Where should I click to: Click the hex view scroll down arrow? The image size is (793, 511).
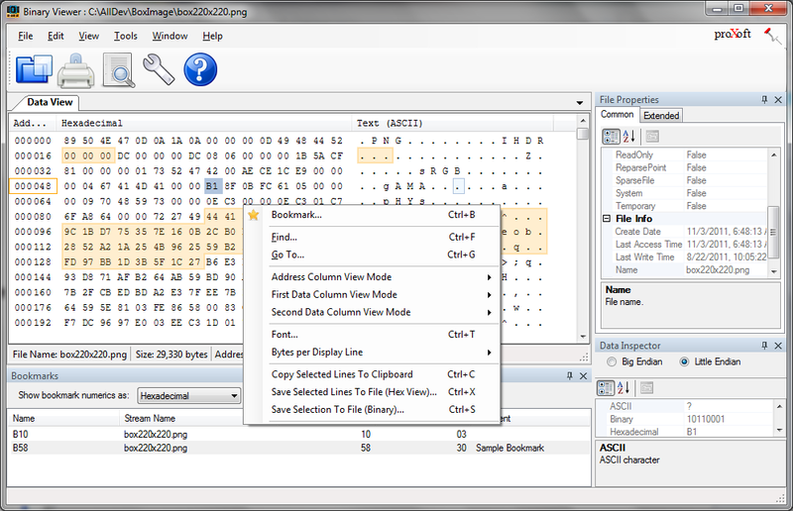click(583, 336)
